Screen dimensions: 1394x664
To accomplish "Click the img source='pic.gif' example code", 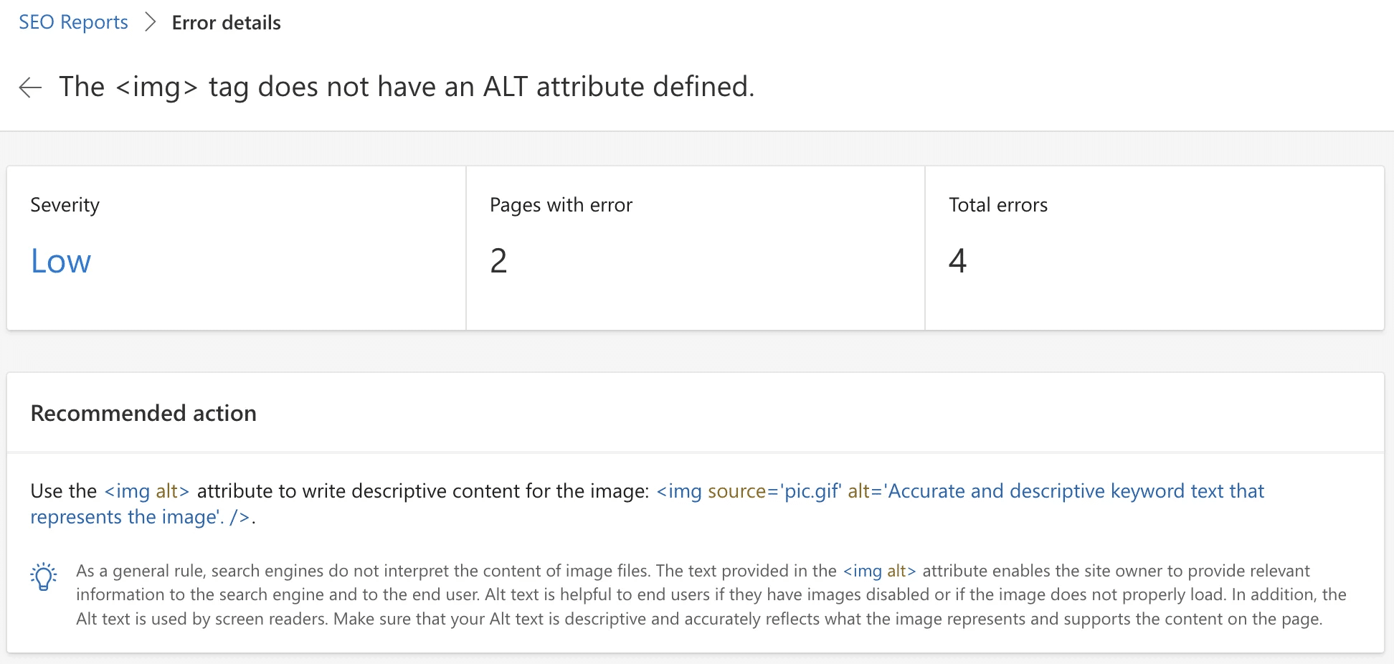I will [749, 491].
